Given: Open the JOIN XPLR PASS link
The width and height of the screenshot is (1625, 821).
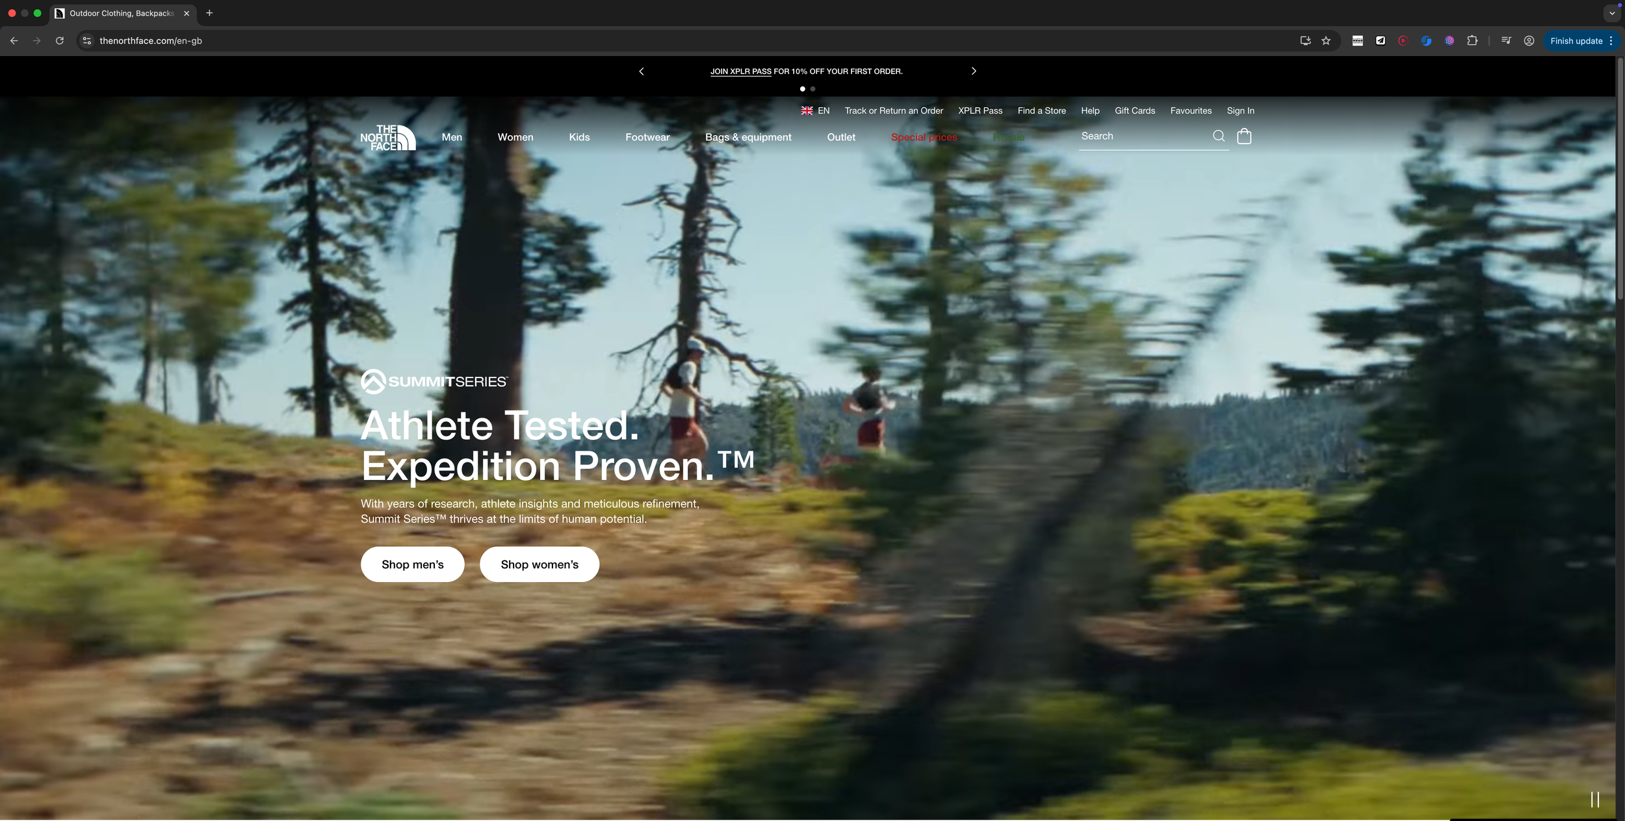Looking at the screenshot, I should pos(740,71).
